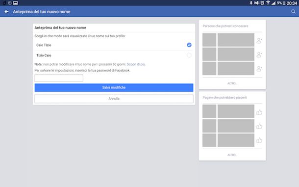Select the Caio Tizio name option

(x=114, y=45)
